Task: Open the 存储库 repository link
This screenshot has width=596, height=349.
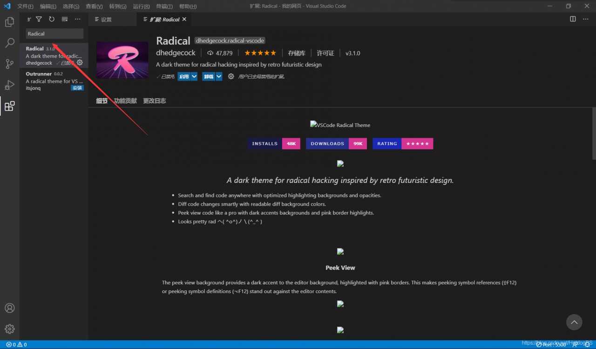Action: coord(297,53)
